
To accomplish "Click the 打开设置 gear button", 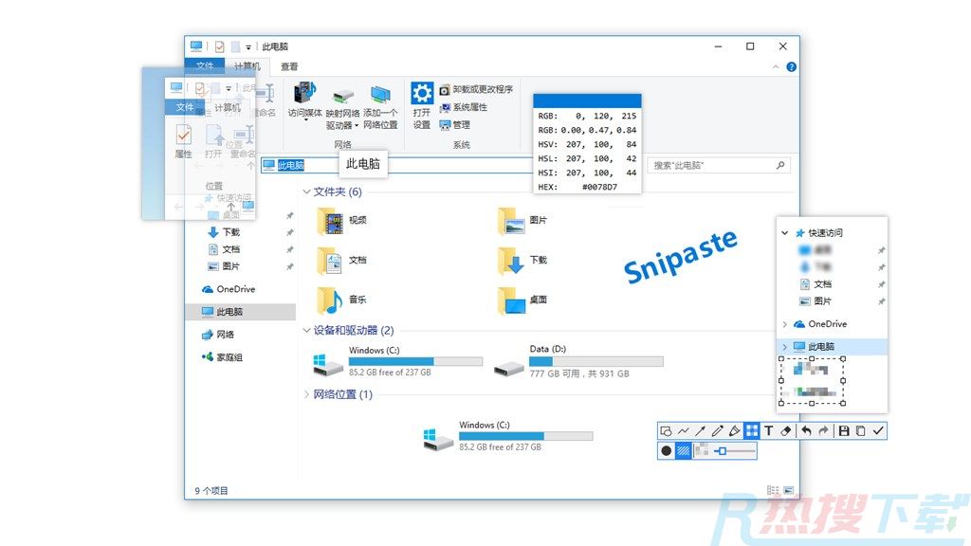I will pyautogui.click(x=422, y=105).
